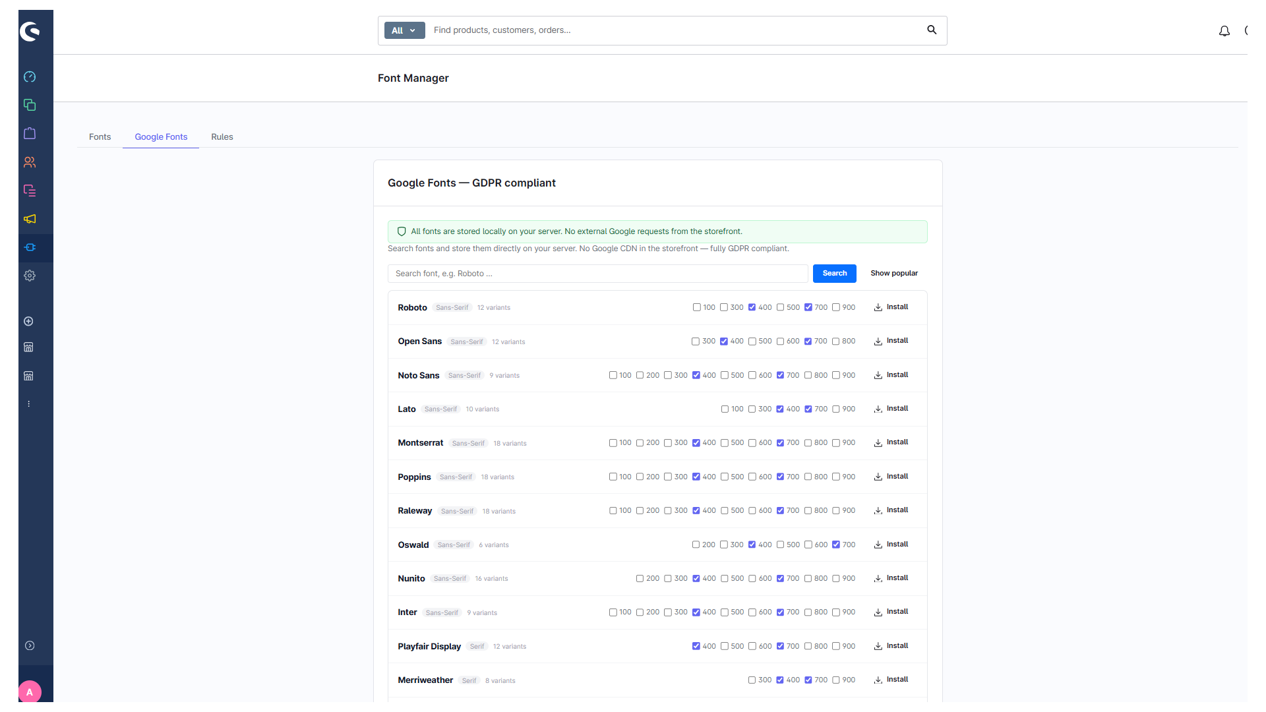Click the Font Manager page title

[x=413, y=78]
